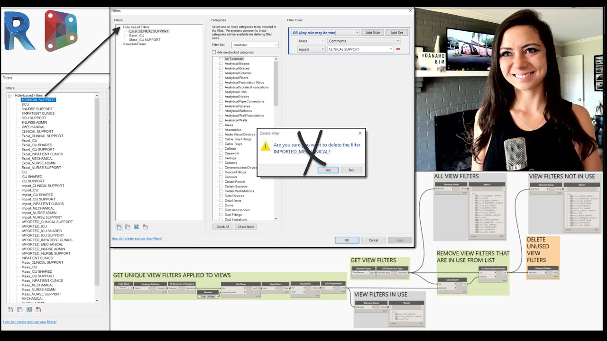Click categories list scrollbar thumb
Viewport: 607px width, 341px height.
tap(276, 83)
